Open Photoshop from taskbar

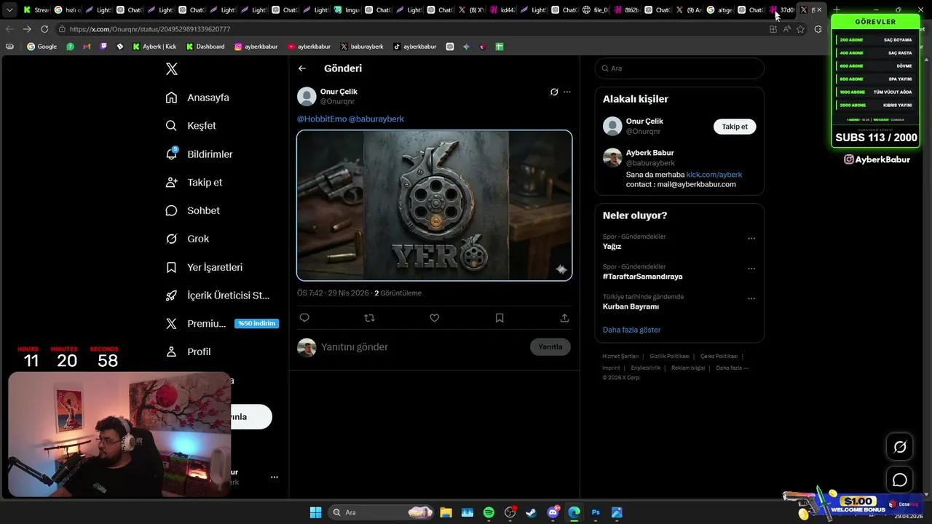[596, 512]
